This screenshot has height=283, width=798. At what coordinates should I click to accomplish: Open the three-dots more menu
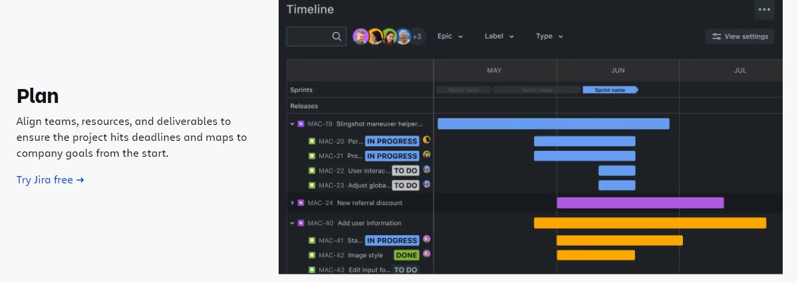pos(764,9)
